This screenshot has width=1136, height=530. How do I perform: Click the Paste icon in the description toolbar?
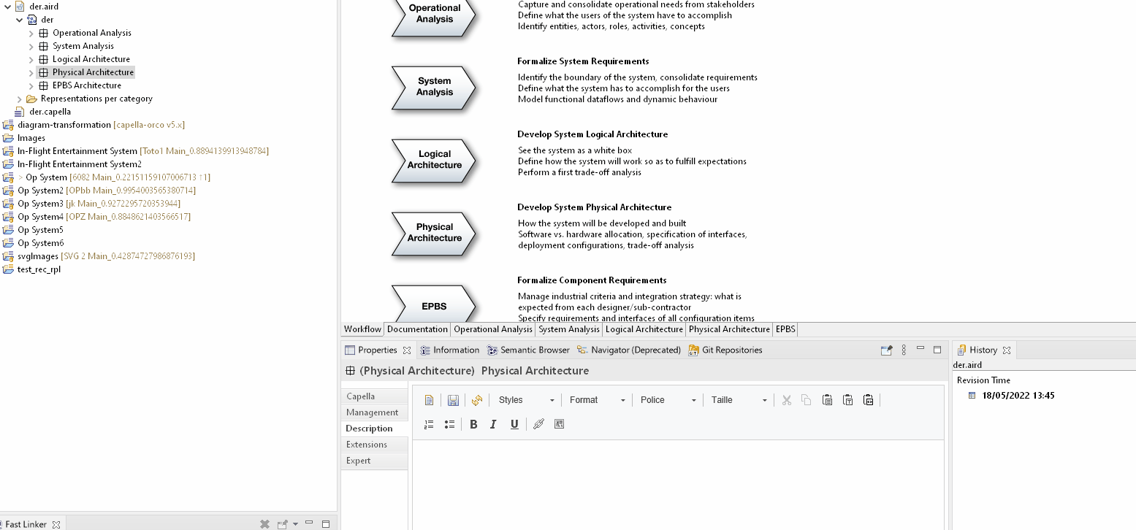pyautogui.click(x=826, y=399)
